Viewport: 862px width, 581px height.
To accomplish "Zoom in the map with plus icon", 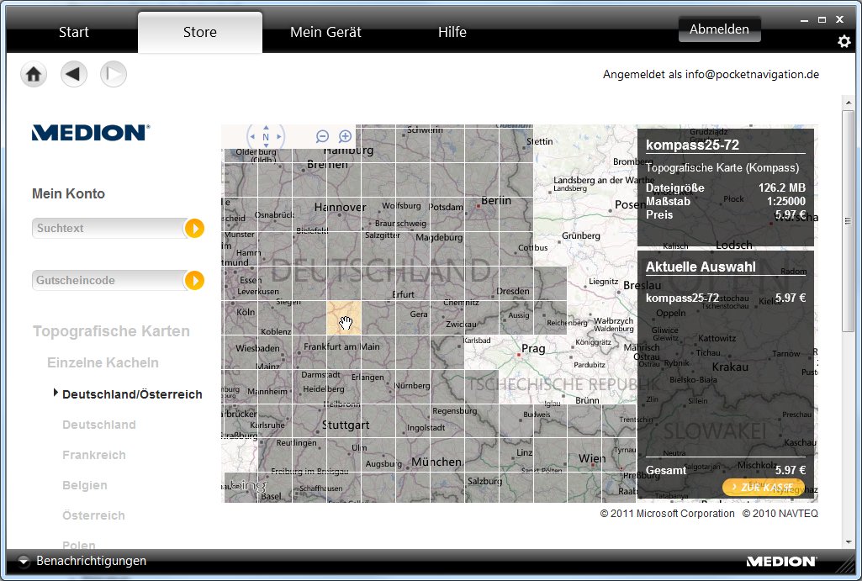I will point(345,136).
